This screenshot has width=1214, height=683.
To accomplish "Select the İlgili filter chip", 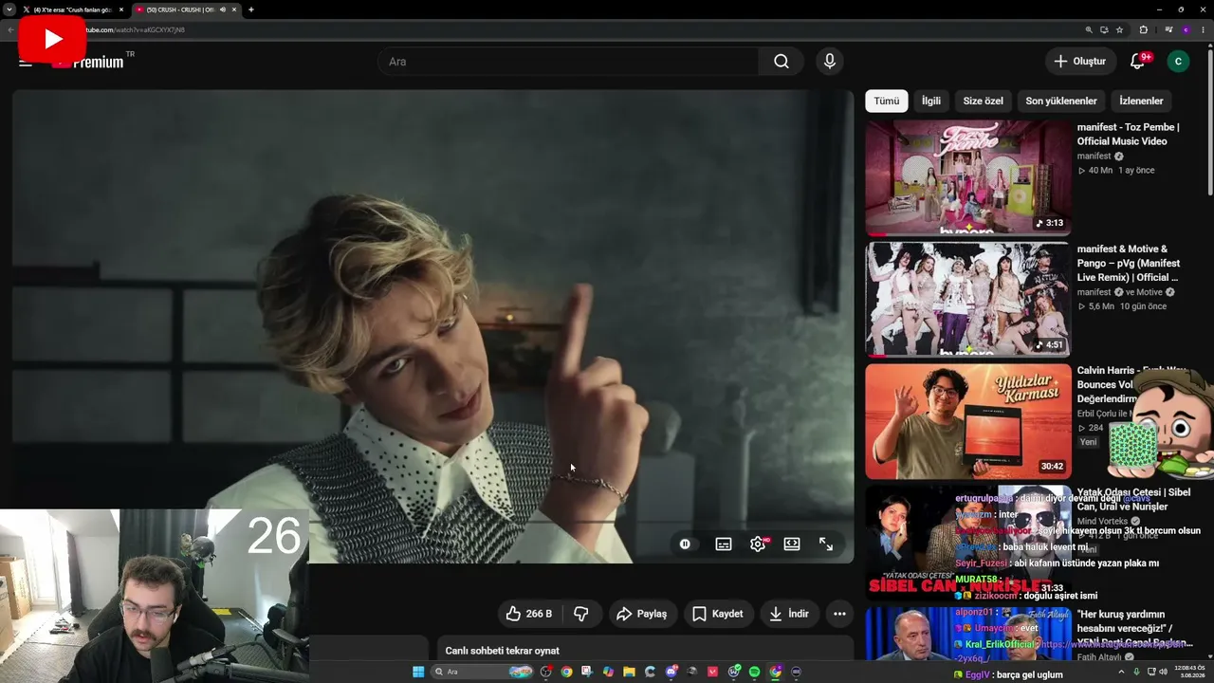I will click(x=931, y=101).
